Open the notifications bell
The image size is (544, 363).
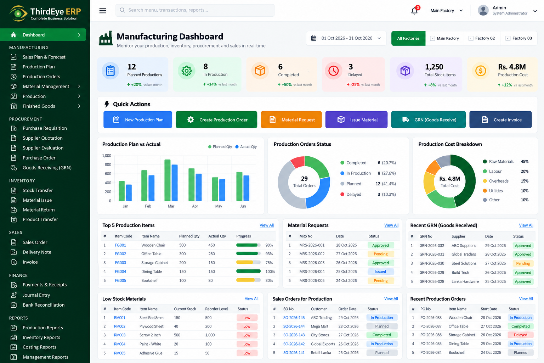tap(414, 11)
